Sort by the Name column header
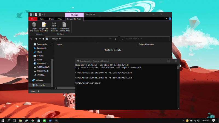This screenshot has width=219, height=123. tap(59, 44)
